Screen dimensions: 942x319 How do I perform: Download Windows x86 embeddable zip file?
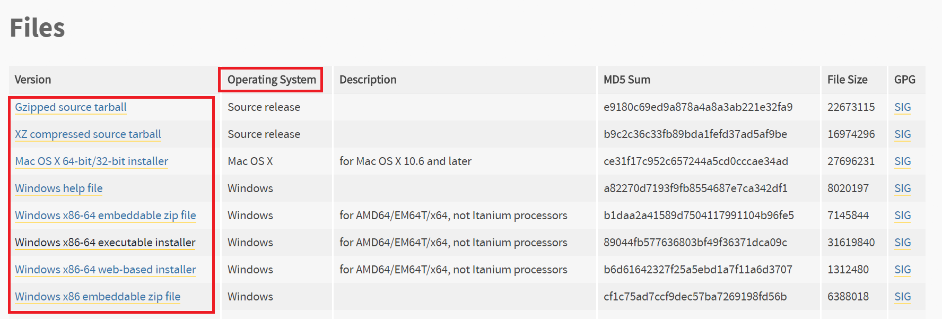tap(98, 297)
